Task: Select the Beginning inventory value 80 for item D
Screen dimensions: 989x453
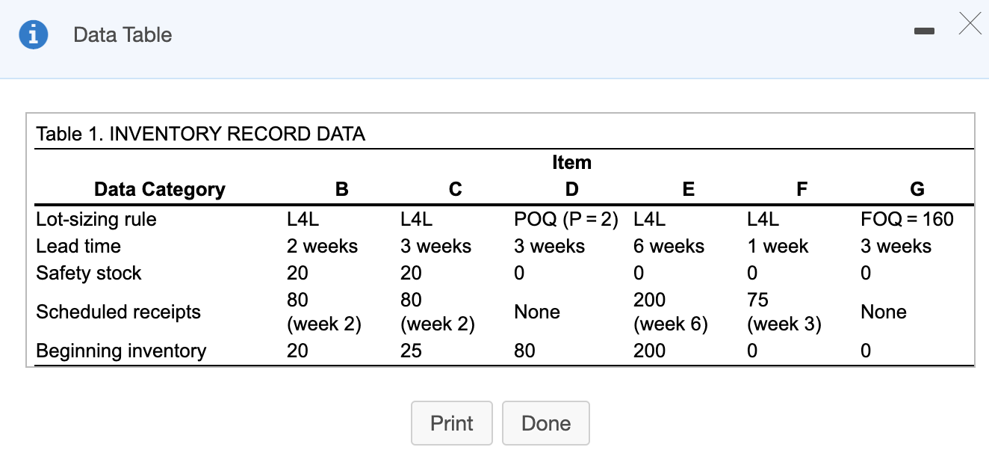Action: (522, 350)
